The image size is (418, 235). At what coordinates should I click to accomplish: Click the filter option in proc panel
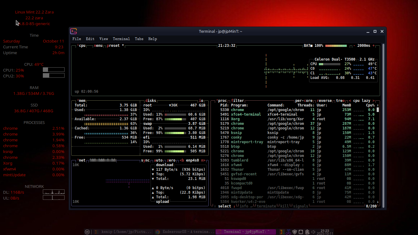pos(237,101)
